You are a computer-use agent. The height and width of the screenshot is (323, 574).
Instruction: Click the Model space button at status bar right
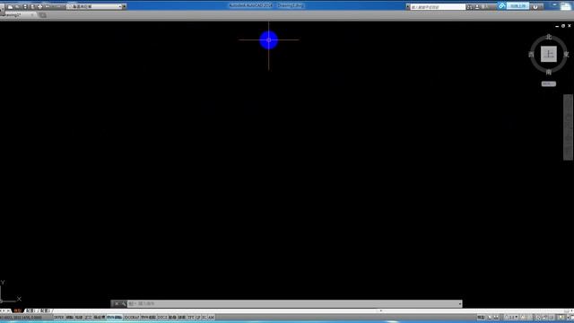pyautogui.click(x=481, y=317)
